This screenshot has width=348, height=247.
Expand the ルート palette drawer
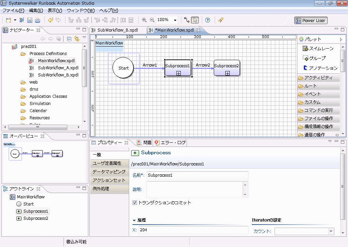pos(318,86)
